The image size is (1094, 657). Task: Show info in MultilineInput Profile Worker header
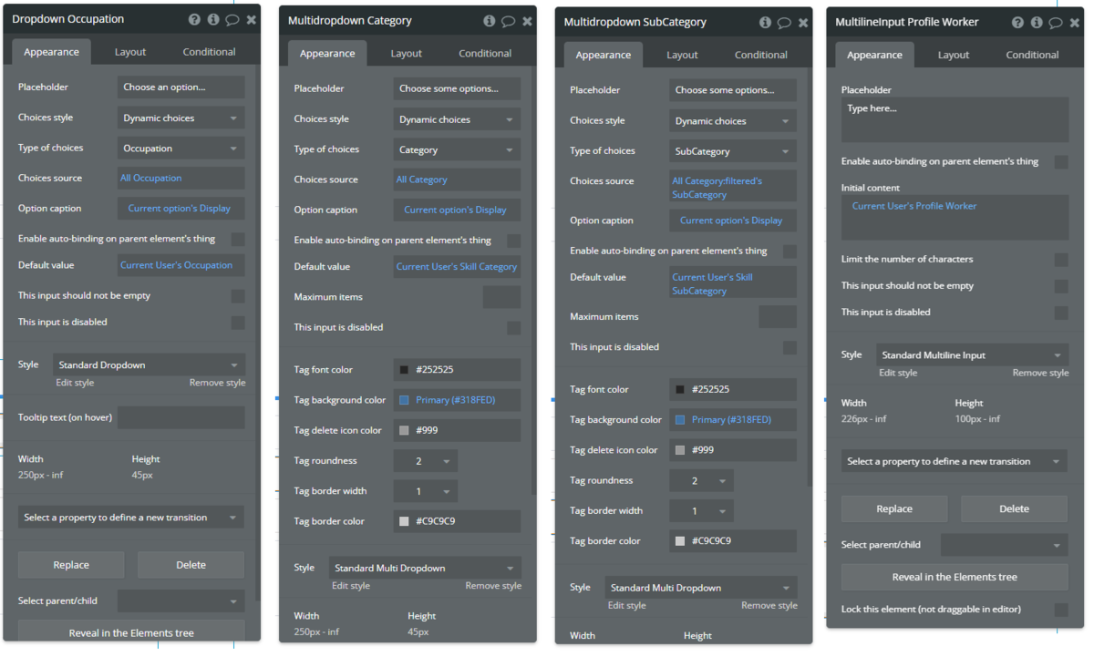1037,22
